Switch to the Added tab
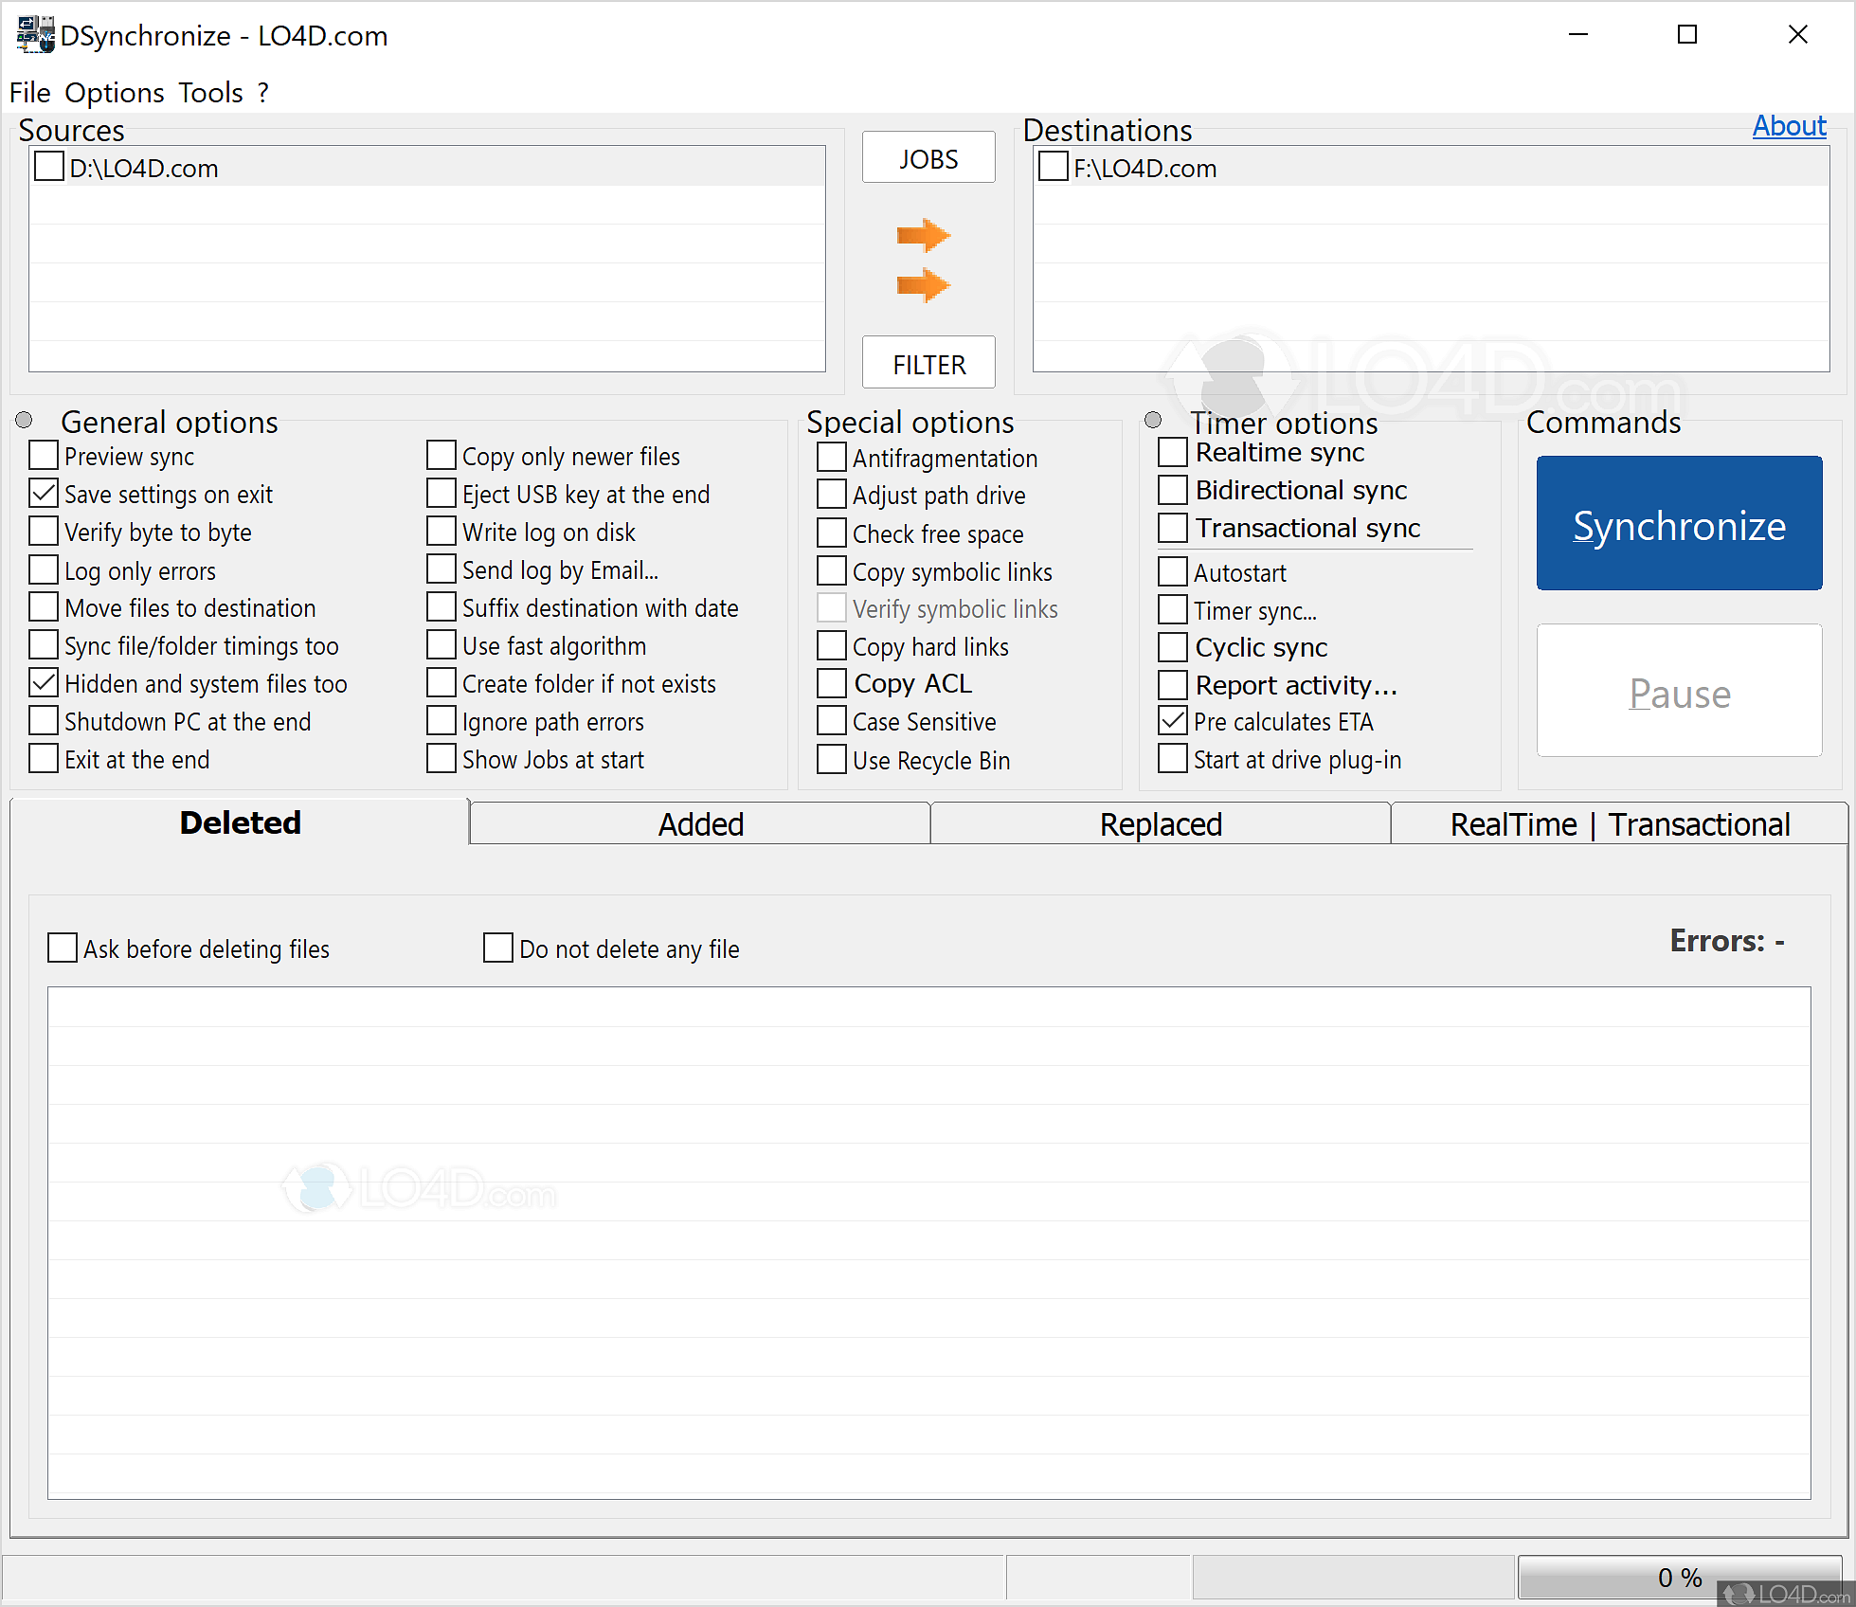Viewport: 1856px width, 1607px height. click(x=700, y=823)
